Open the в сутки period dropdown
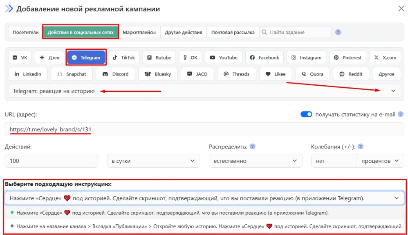Screen dimensions: 408x235 point(153,161)
